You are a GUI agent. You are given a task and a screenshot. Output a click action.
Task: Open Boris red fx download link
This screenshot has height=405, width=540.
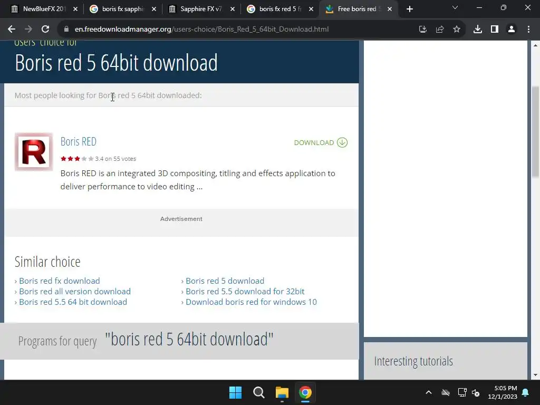tap(60, 281)
